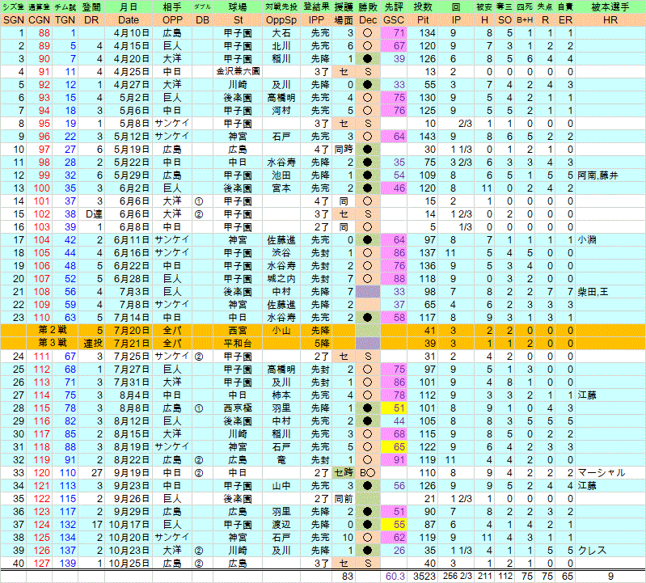Click the stadium cell 金沢兼六園
Screen dimensions: 646x583
point(239,72)
